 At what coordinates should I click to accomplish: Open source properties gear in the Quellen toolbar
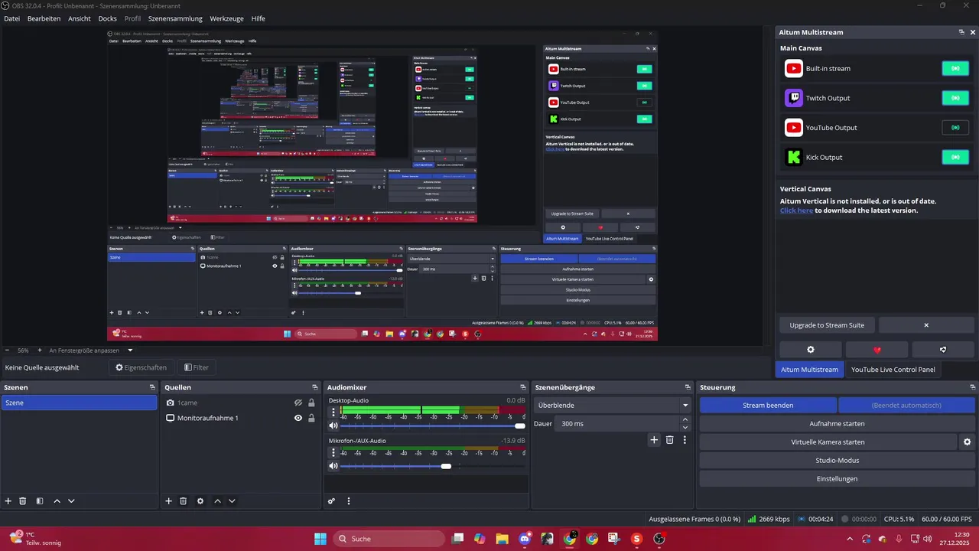200,501
